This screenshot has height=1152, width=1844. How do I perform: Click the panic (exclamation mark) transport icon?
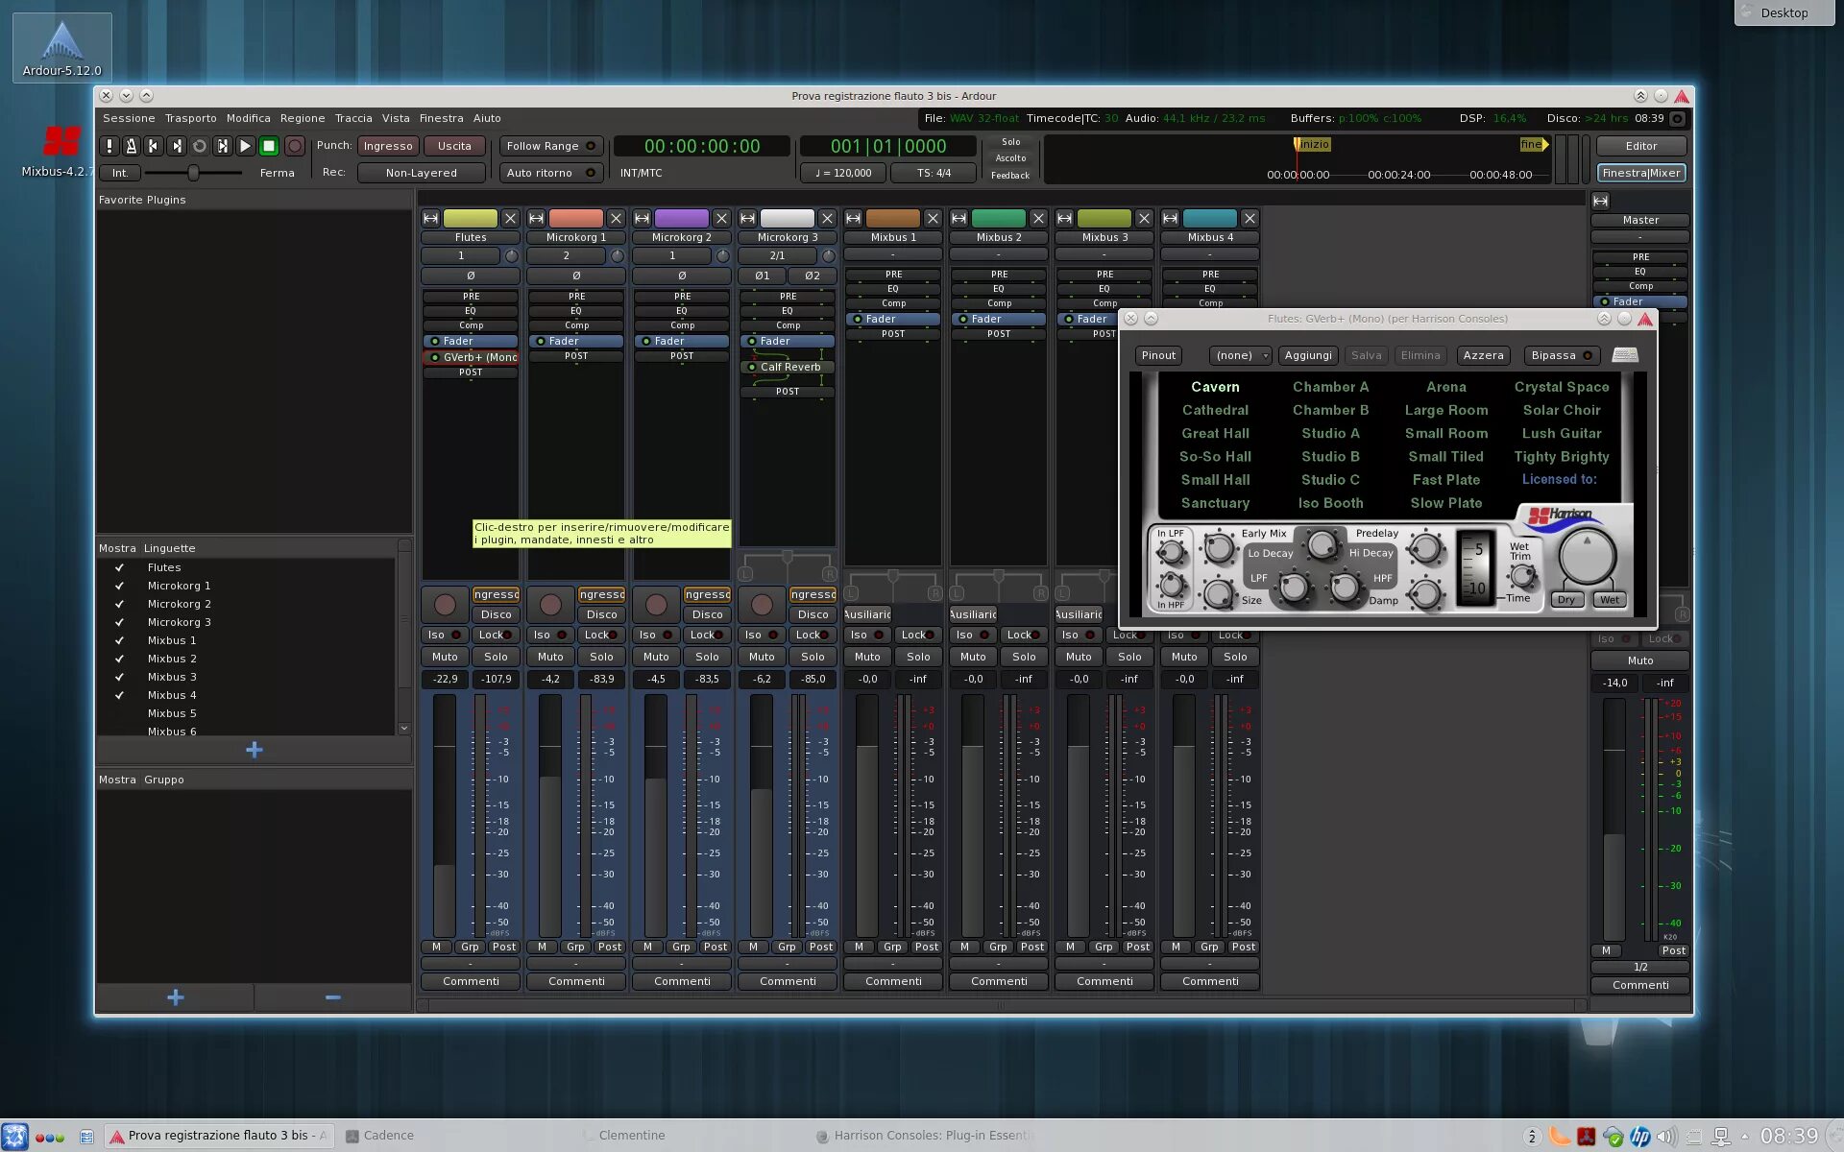109,146
